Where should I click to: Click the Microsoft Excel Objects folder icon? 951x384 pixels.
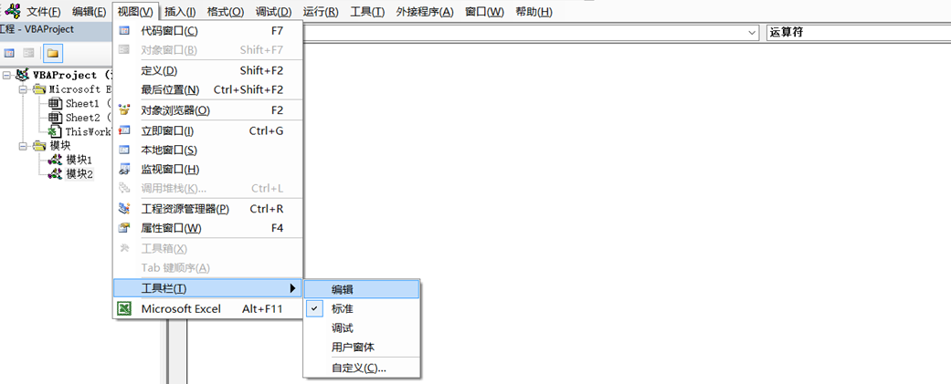(x=39, y=89)
